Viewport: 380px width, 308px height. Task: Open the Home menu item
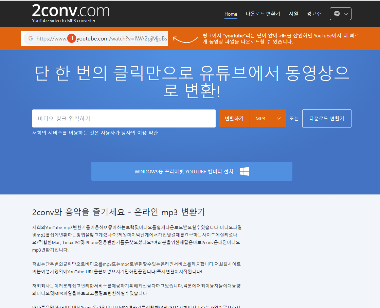click(231, 14)
